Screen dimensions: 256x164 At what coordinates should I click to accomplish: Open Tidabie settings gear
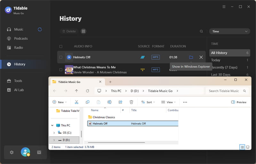(x=12, y=153)
